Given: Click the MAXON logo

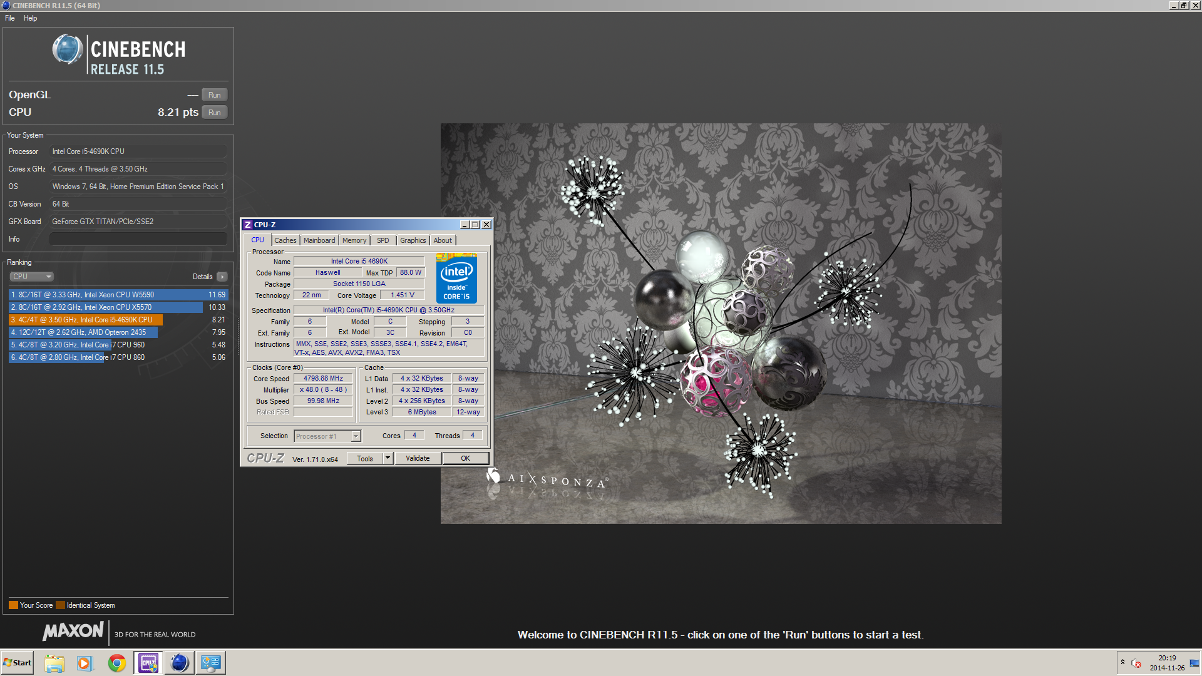Looking at the screenshot, I should tap(73, 631).
